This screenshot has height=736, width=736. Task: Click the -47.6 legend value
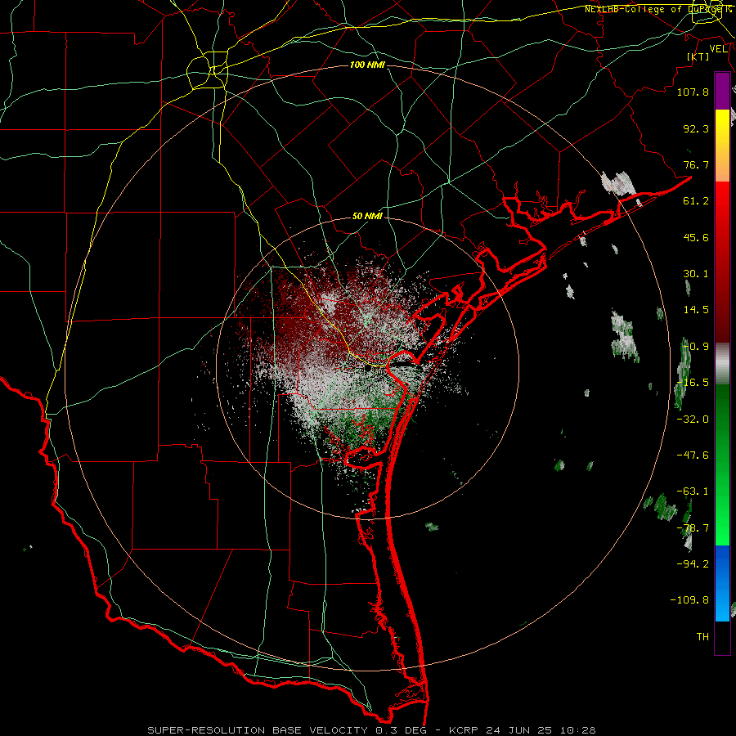click(x=693, y=456)
